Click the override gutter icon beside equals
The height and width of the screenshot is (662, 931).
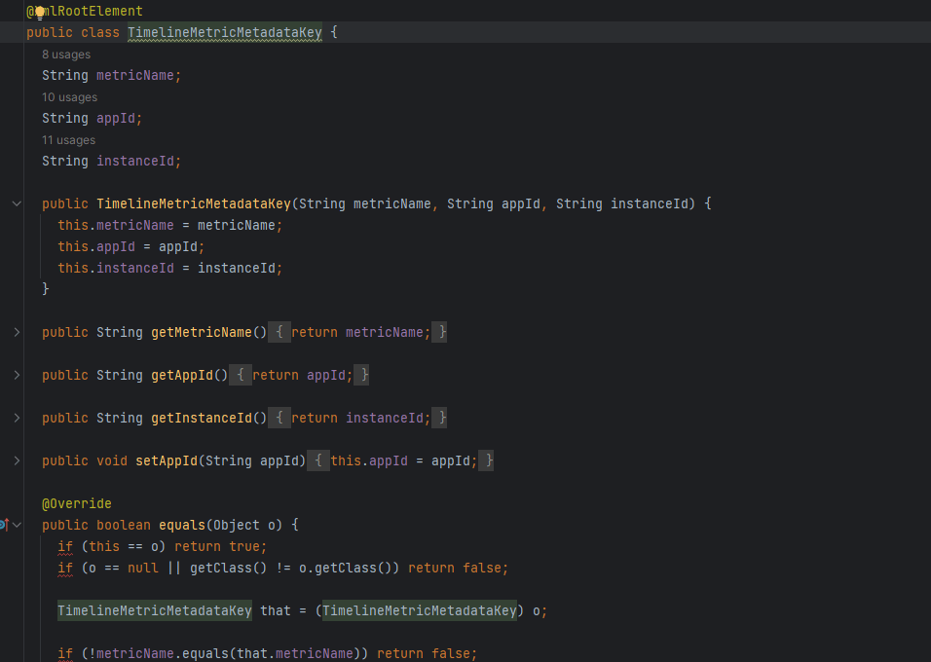[4, 525]
